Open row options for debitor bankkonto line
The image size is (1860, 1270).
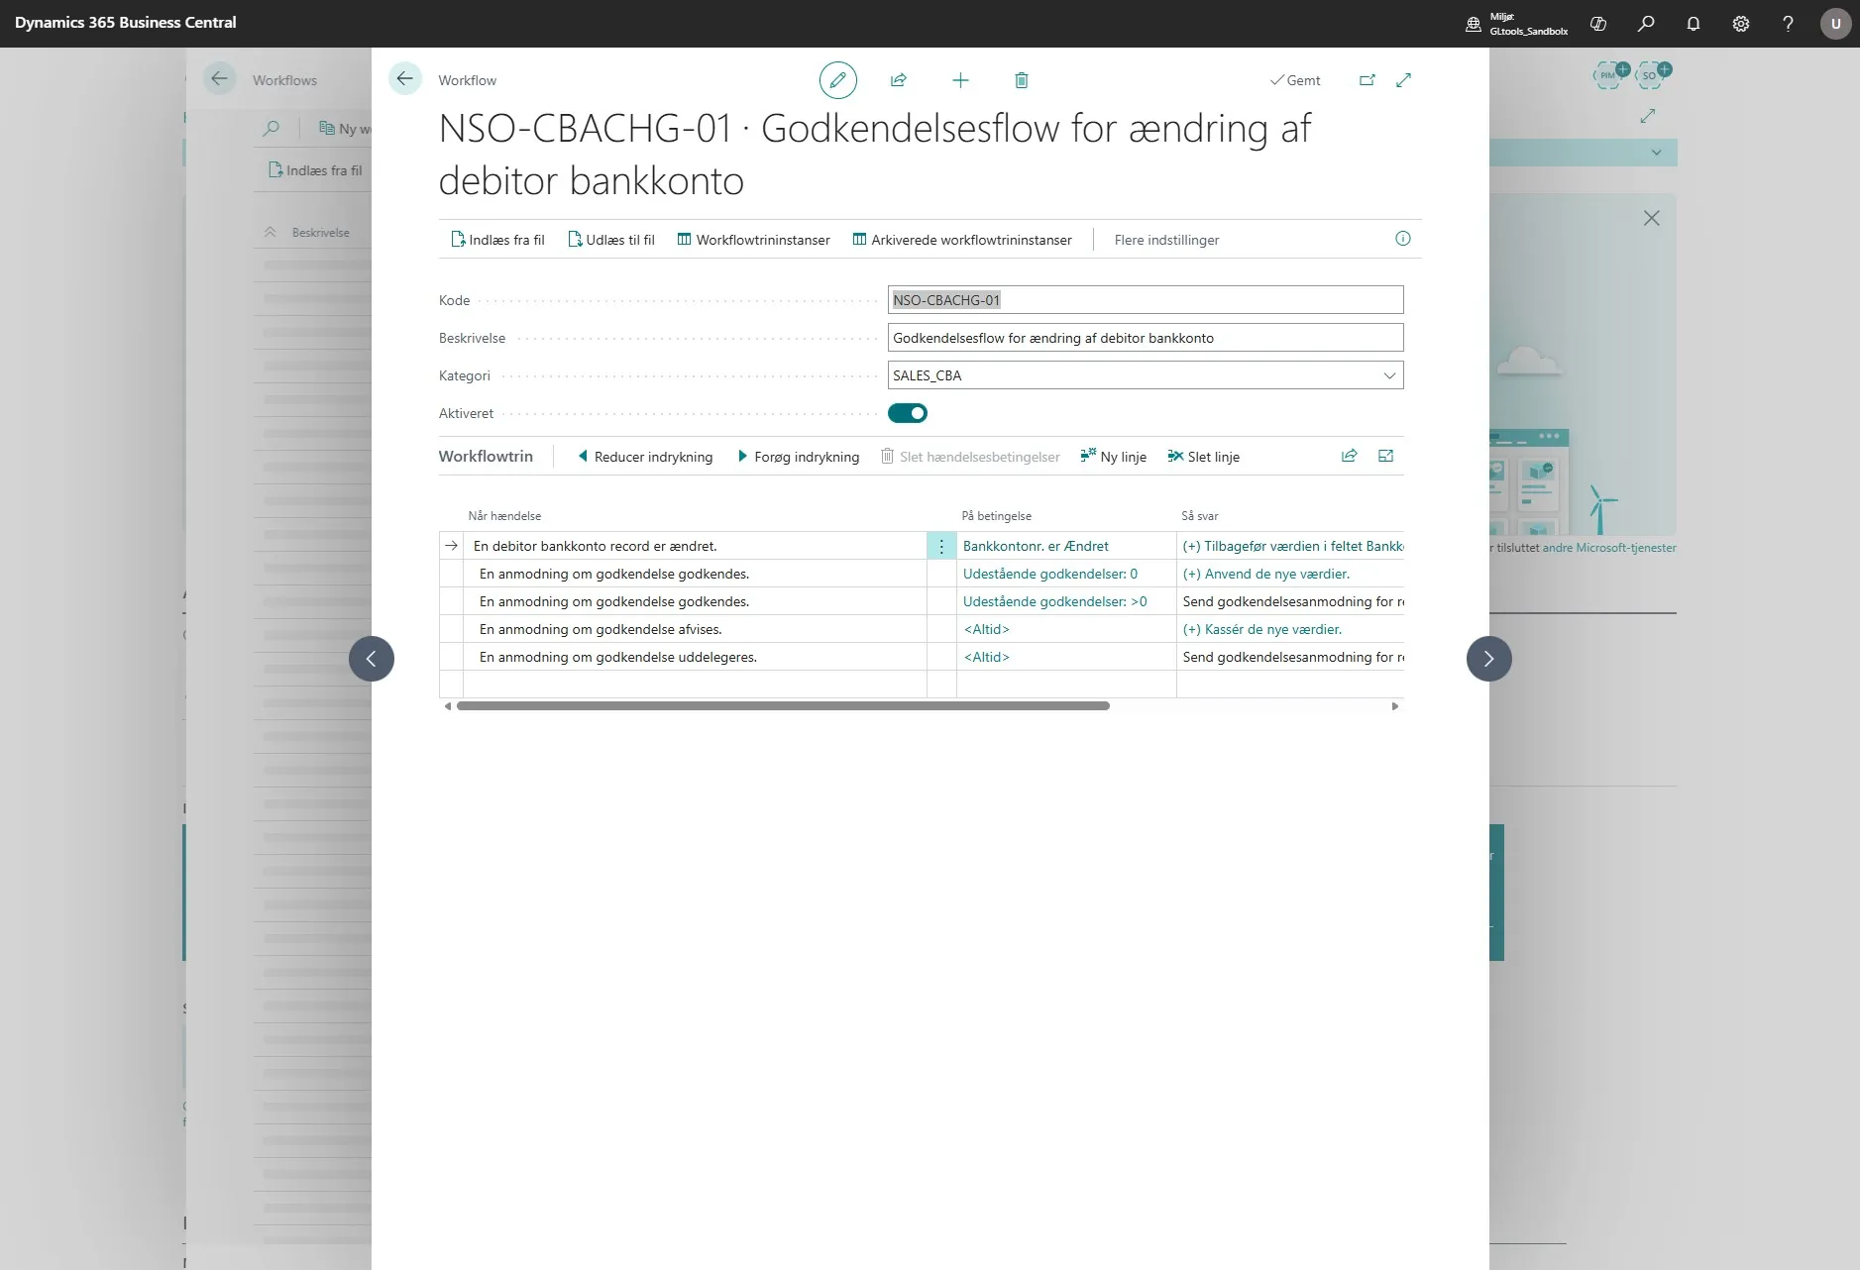[941, 546]
